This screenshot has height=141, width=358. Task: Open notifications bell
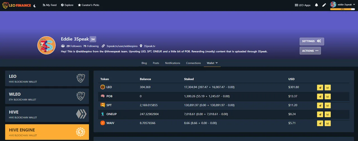pos(317,5)
